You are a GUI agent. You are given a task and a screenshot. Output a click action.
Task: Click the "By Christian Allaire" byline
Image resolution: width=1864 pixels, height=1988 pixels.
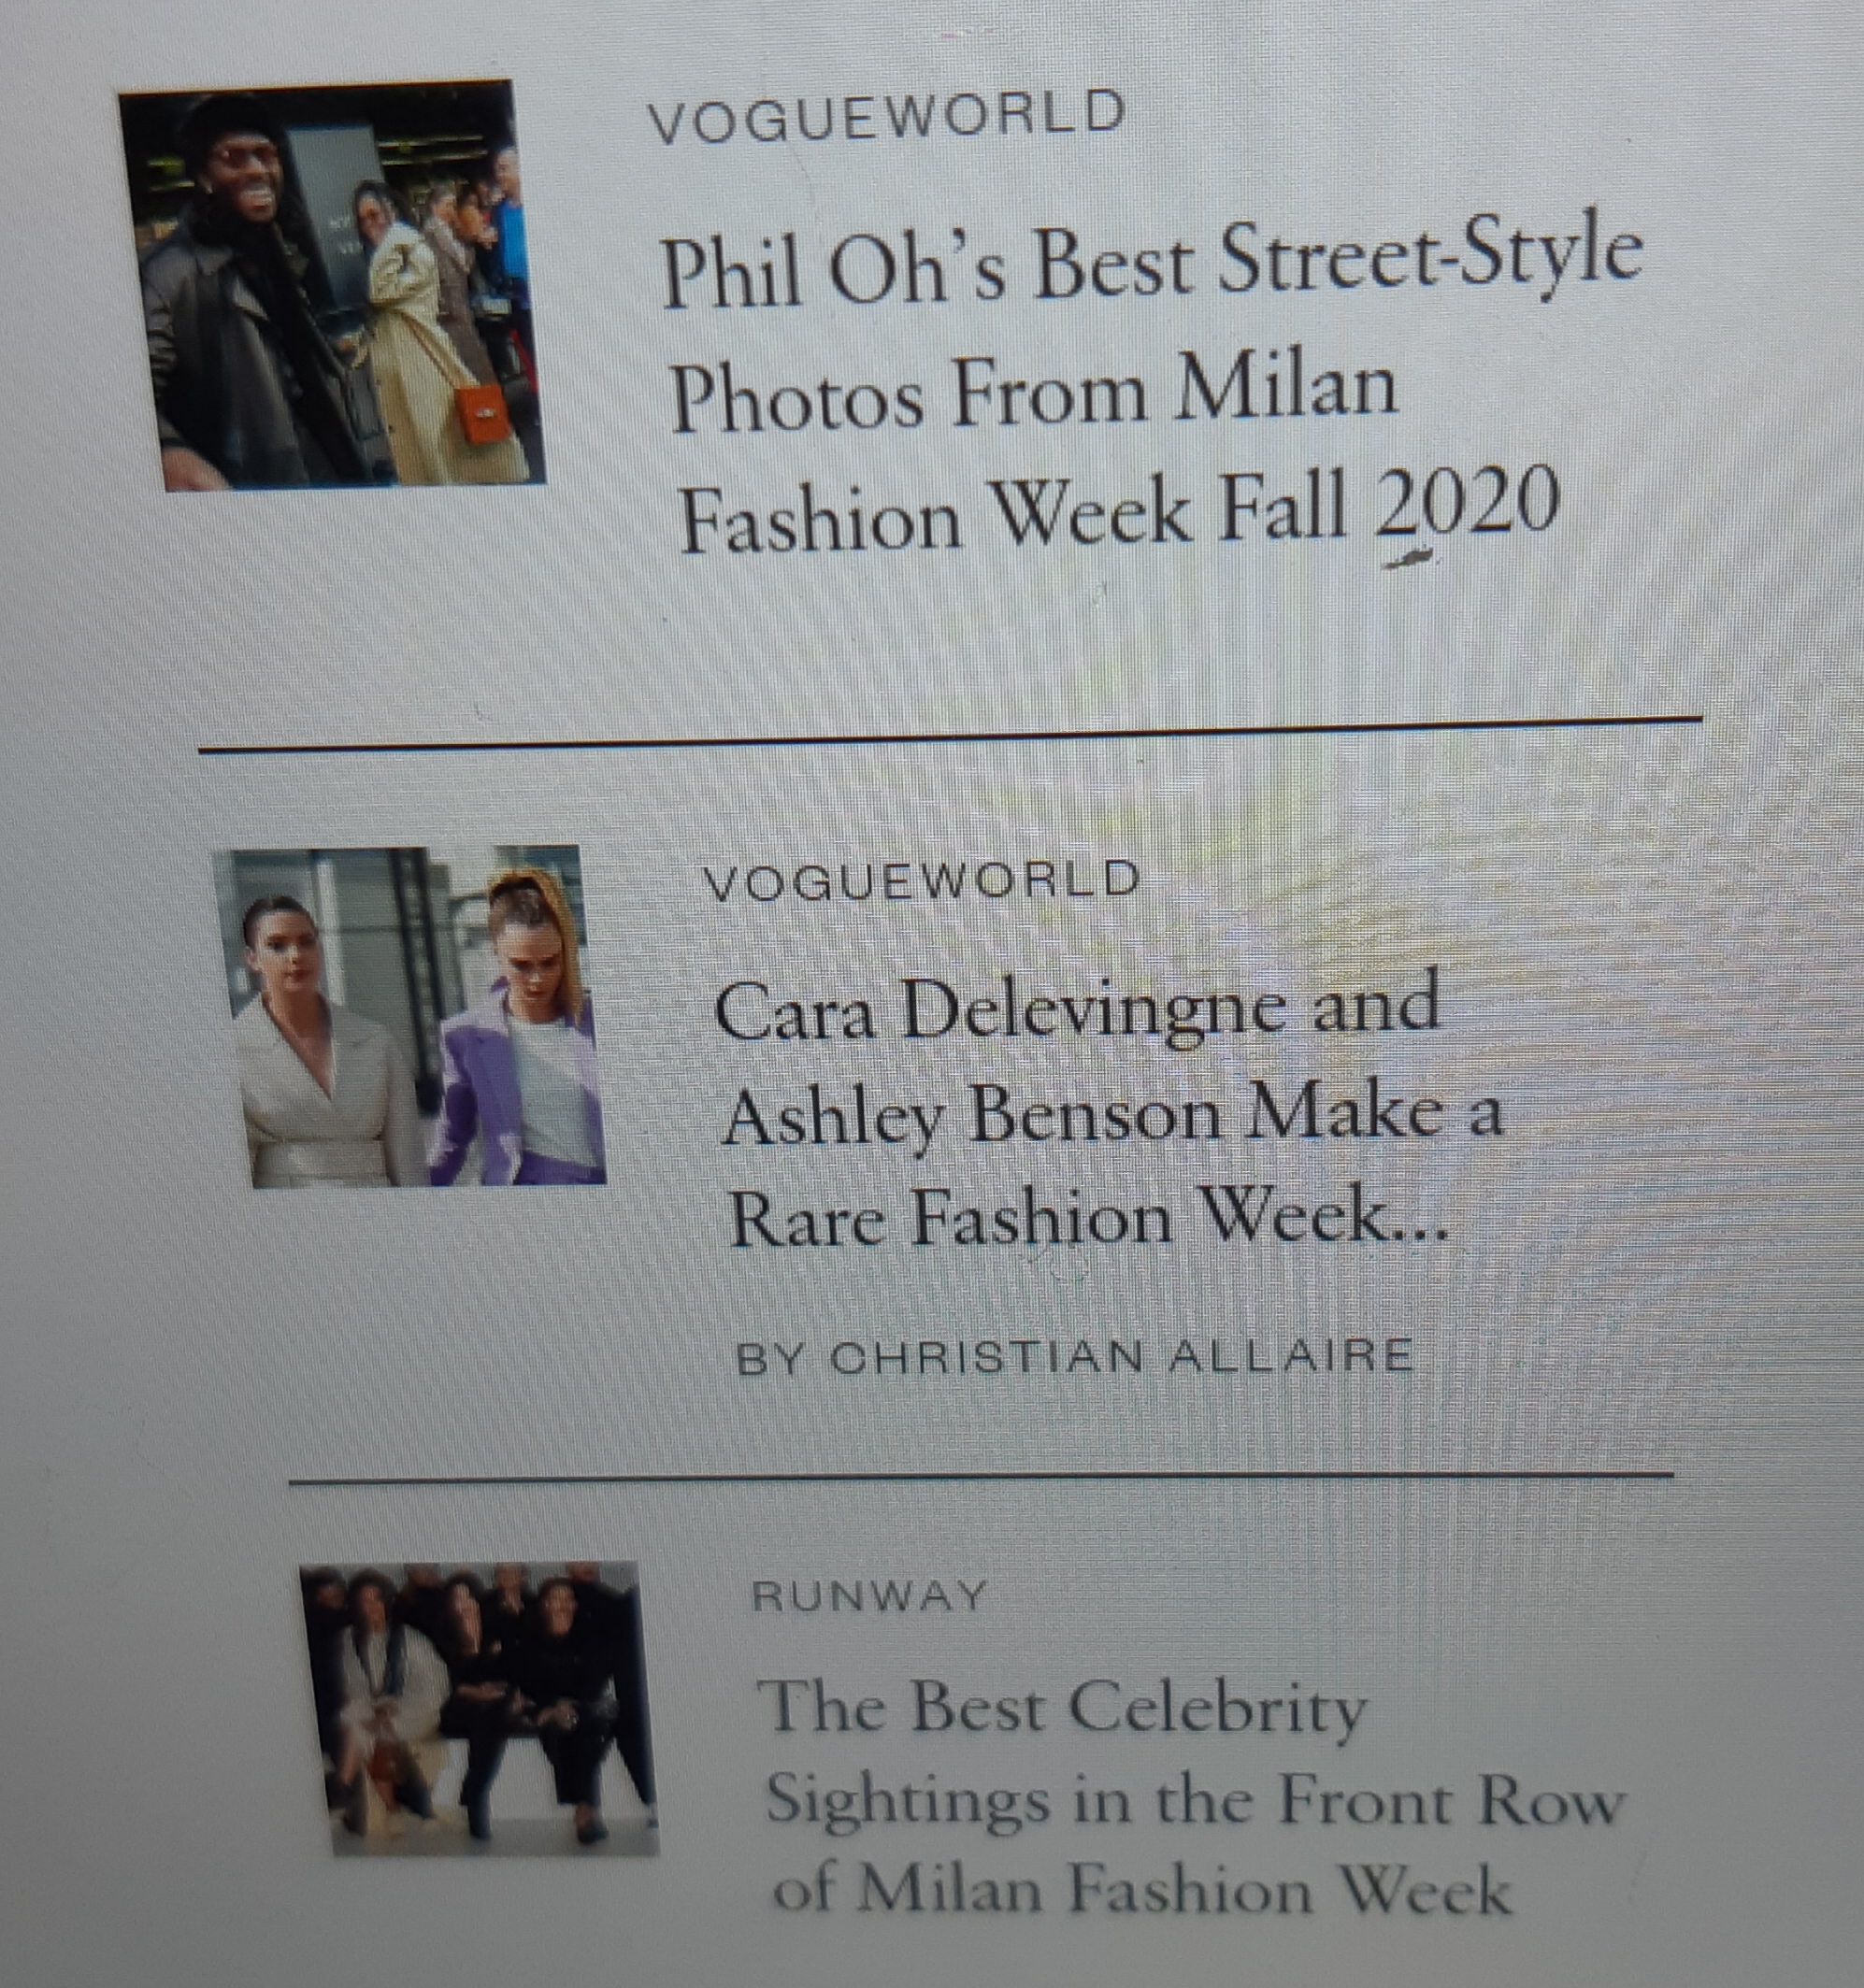pos(1075,1357)
